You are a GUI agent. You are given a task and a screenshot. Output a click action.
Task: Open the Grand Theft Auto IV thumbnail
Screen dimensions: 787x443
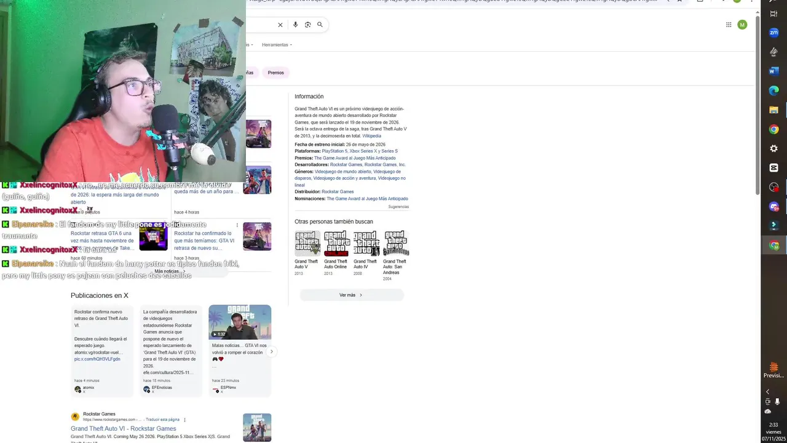click(x=366, y=244)
